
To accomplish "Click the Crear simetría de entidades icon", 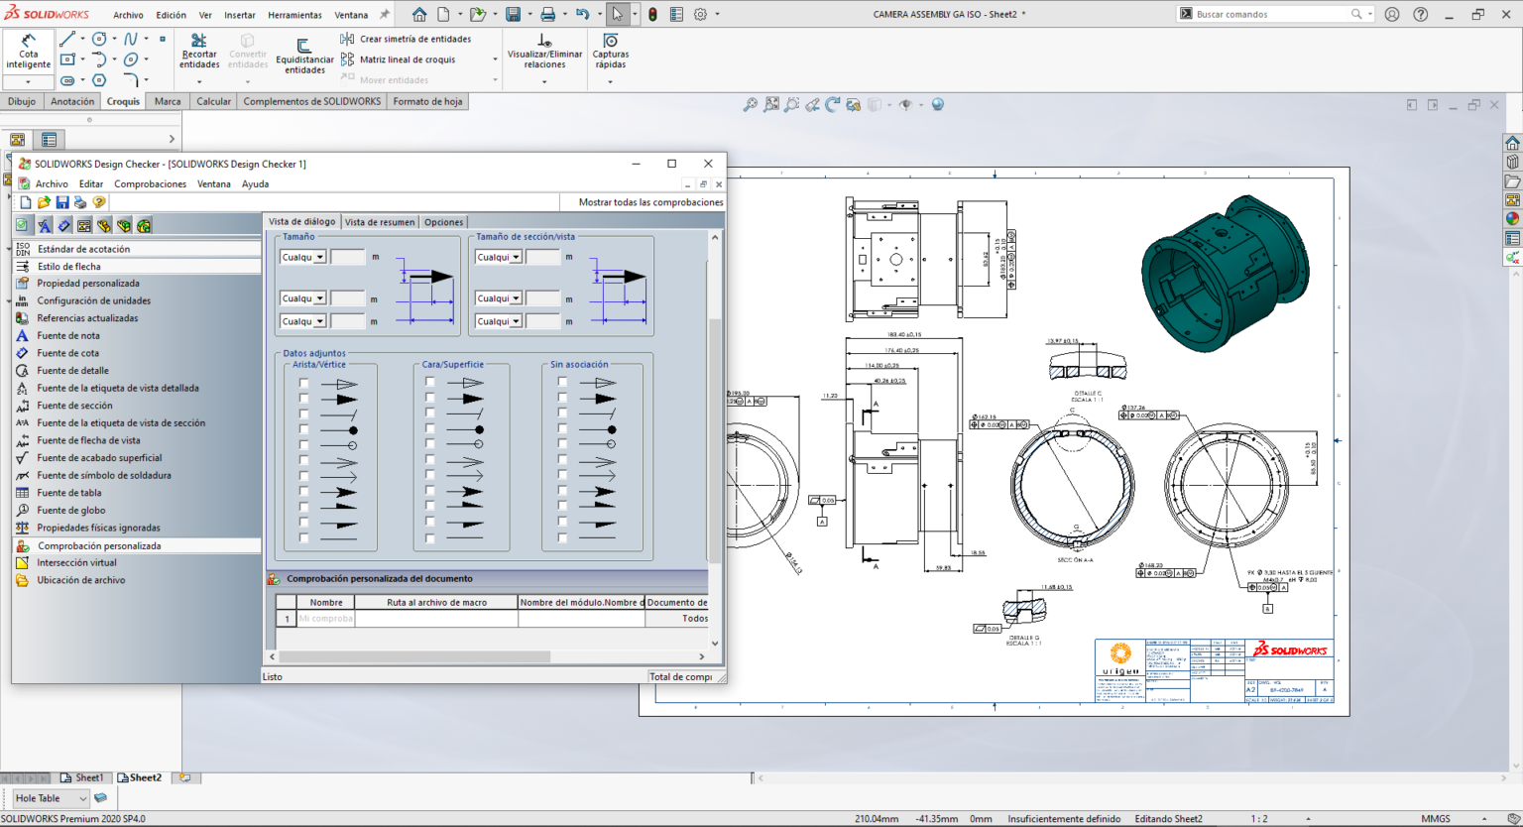I will coord(347,39).
